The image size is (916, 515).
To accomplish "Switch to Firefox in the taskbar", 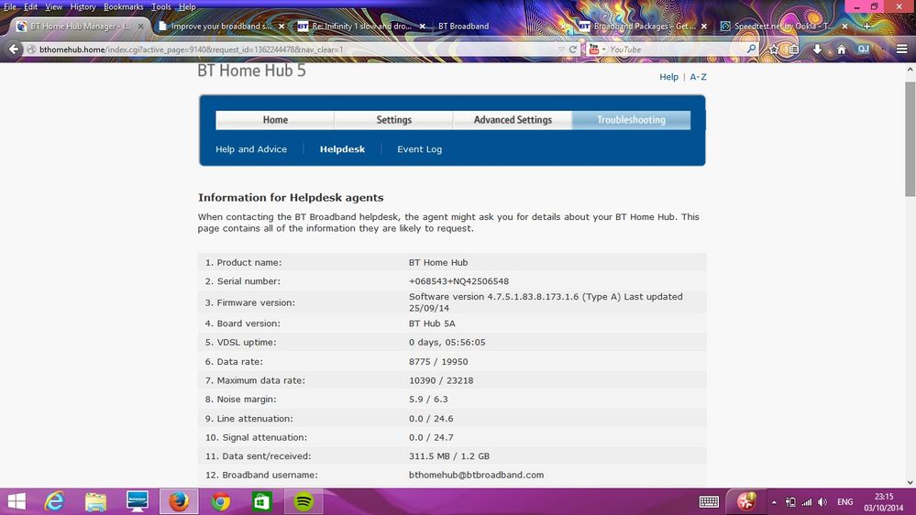I will click(x=179, y=501).
